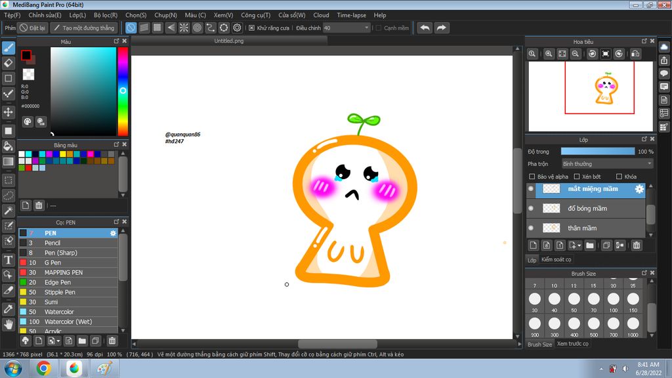This screenshot has width=672, height=378.
Task: Select the Gradient tool
Action: [x=9, y=161]
